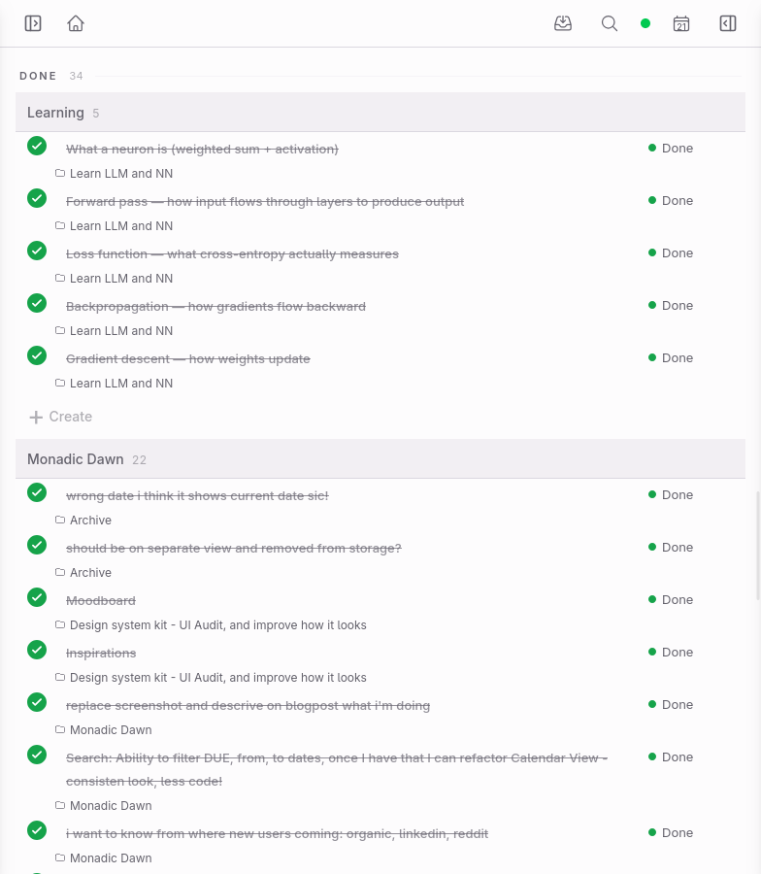Open "Learn LLM and NN" project link under Backpropagation
The height and width of the screenshot is (874, 761).
(x=121, y=330)
